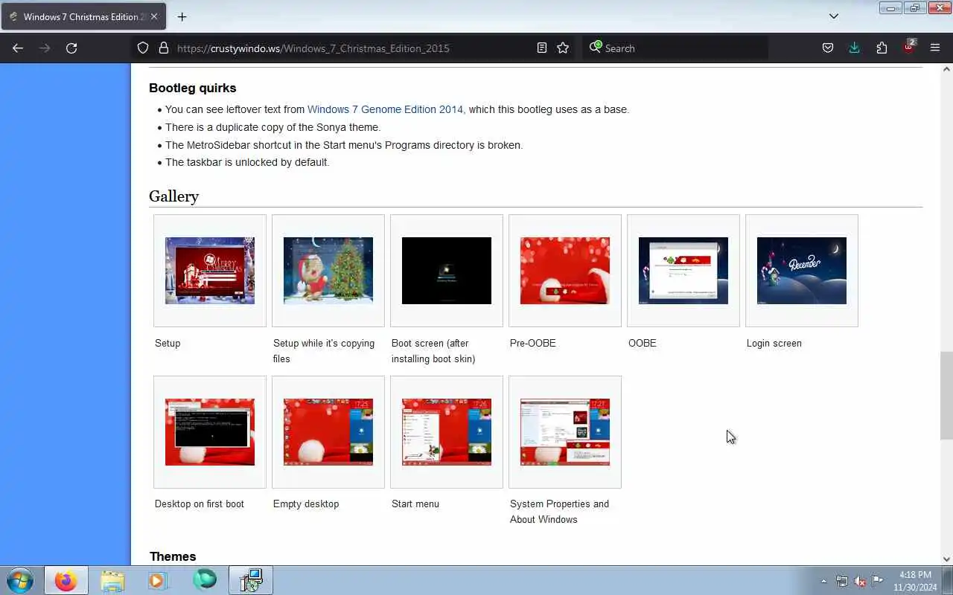
Task: Open the Action Center flag icon
Action: tap(878, 581)
